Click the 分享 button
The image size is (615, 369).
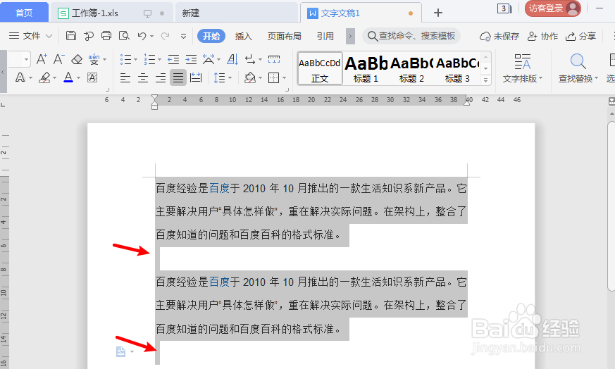pos(581,36)
